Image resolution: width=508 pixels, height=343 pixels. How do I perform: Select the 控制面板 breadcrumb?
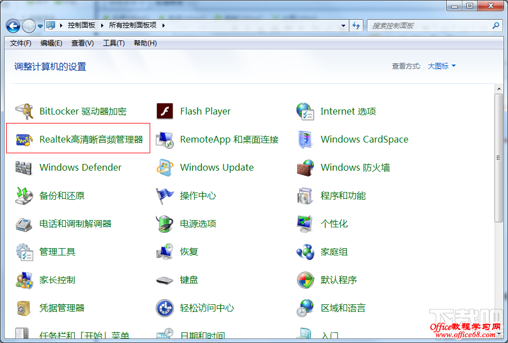(x=82, y=25)
